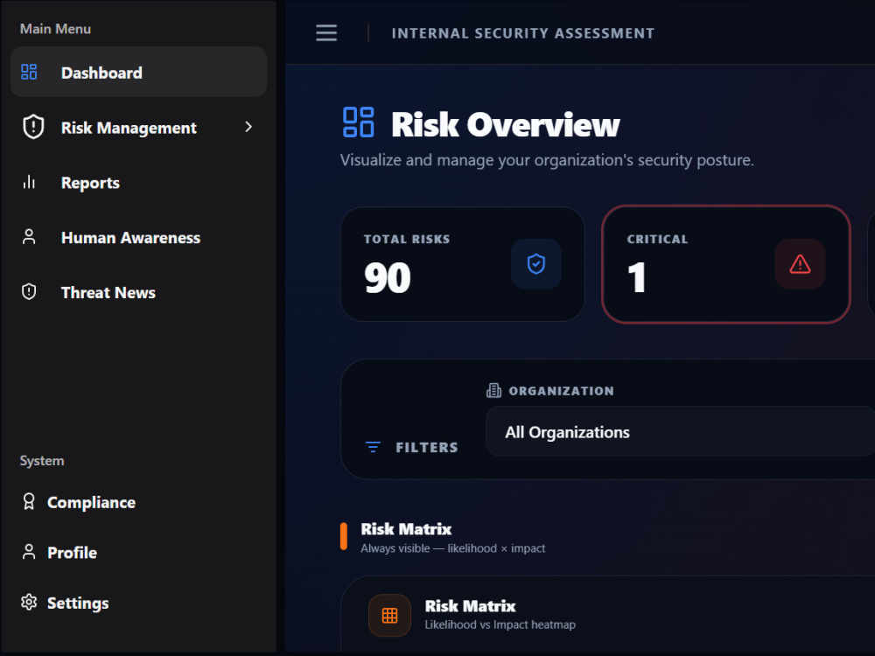Navigate to Compliance under System
This screenshot has width=875, height=656.
point(138,502)
